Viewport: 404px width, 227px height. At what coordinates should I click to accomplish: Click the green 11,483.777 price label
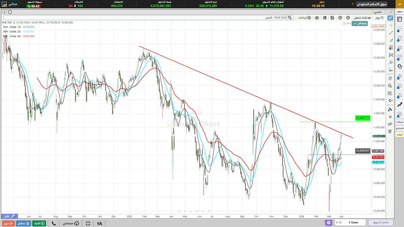pos(363,118)
